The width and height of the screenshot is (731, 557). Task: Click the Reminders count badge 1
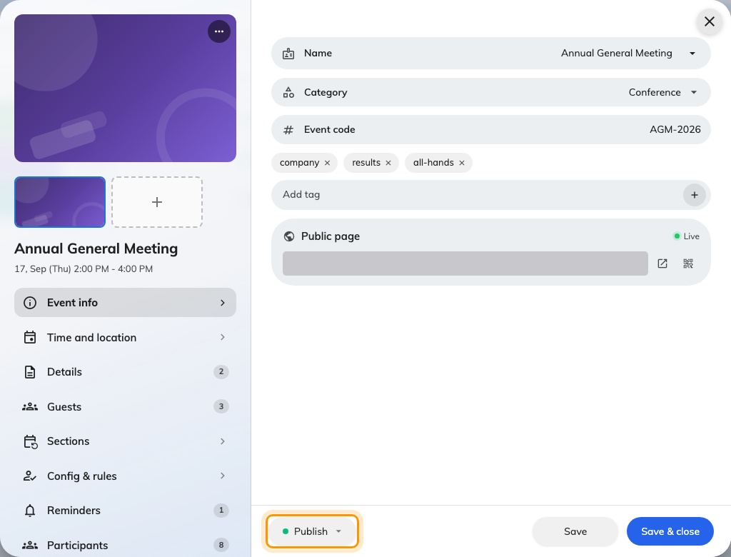[x=221, y=511]
